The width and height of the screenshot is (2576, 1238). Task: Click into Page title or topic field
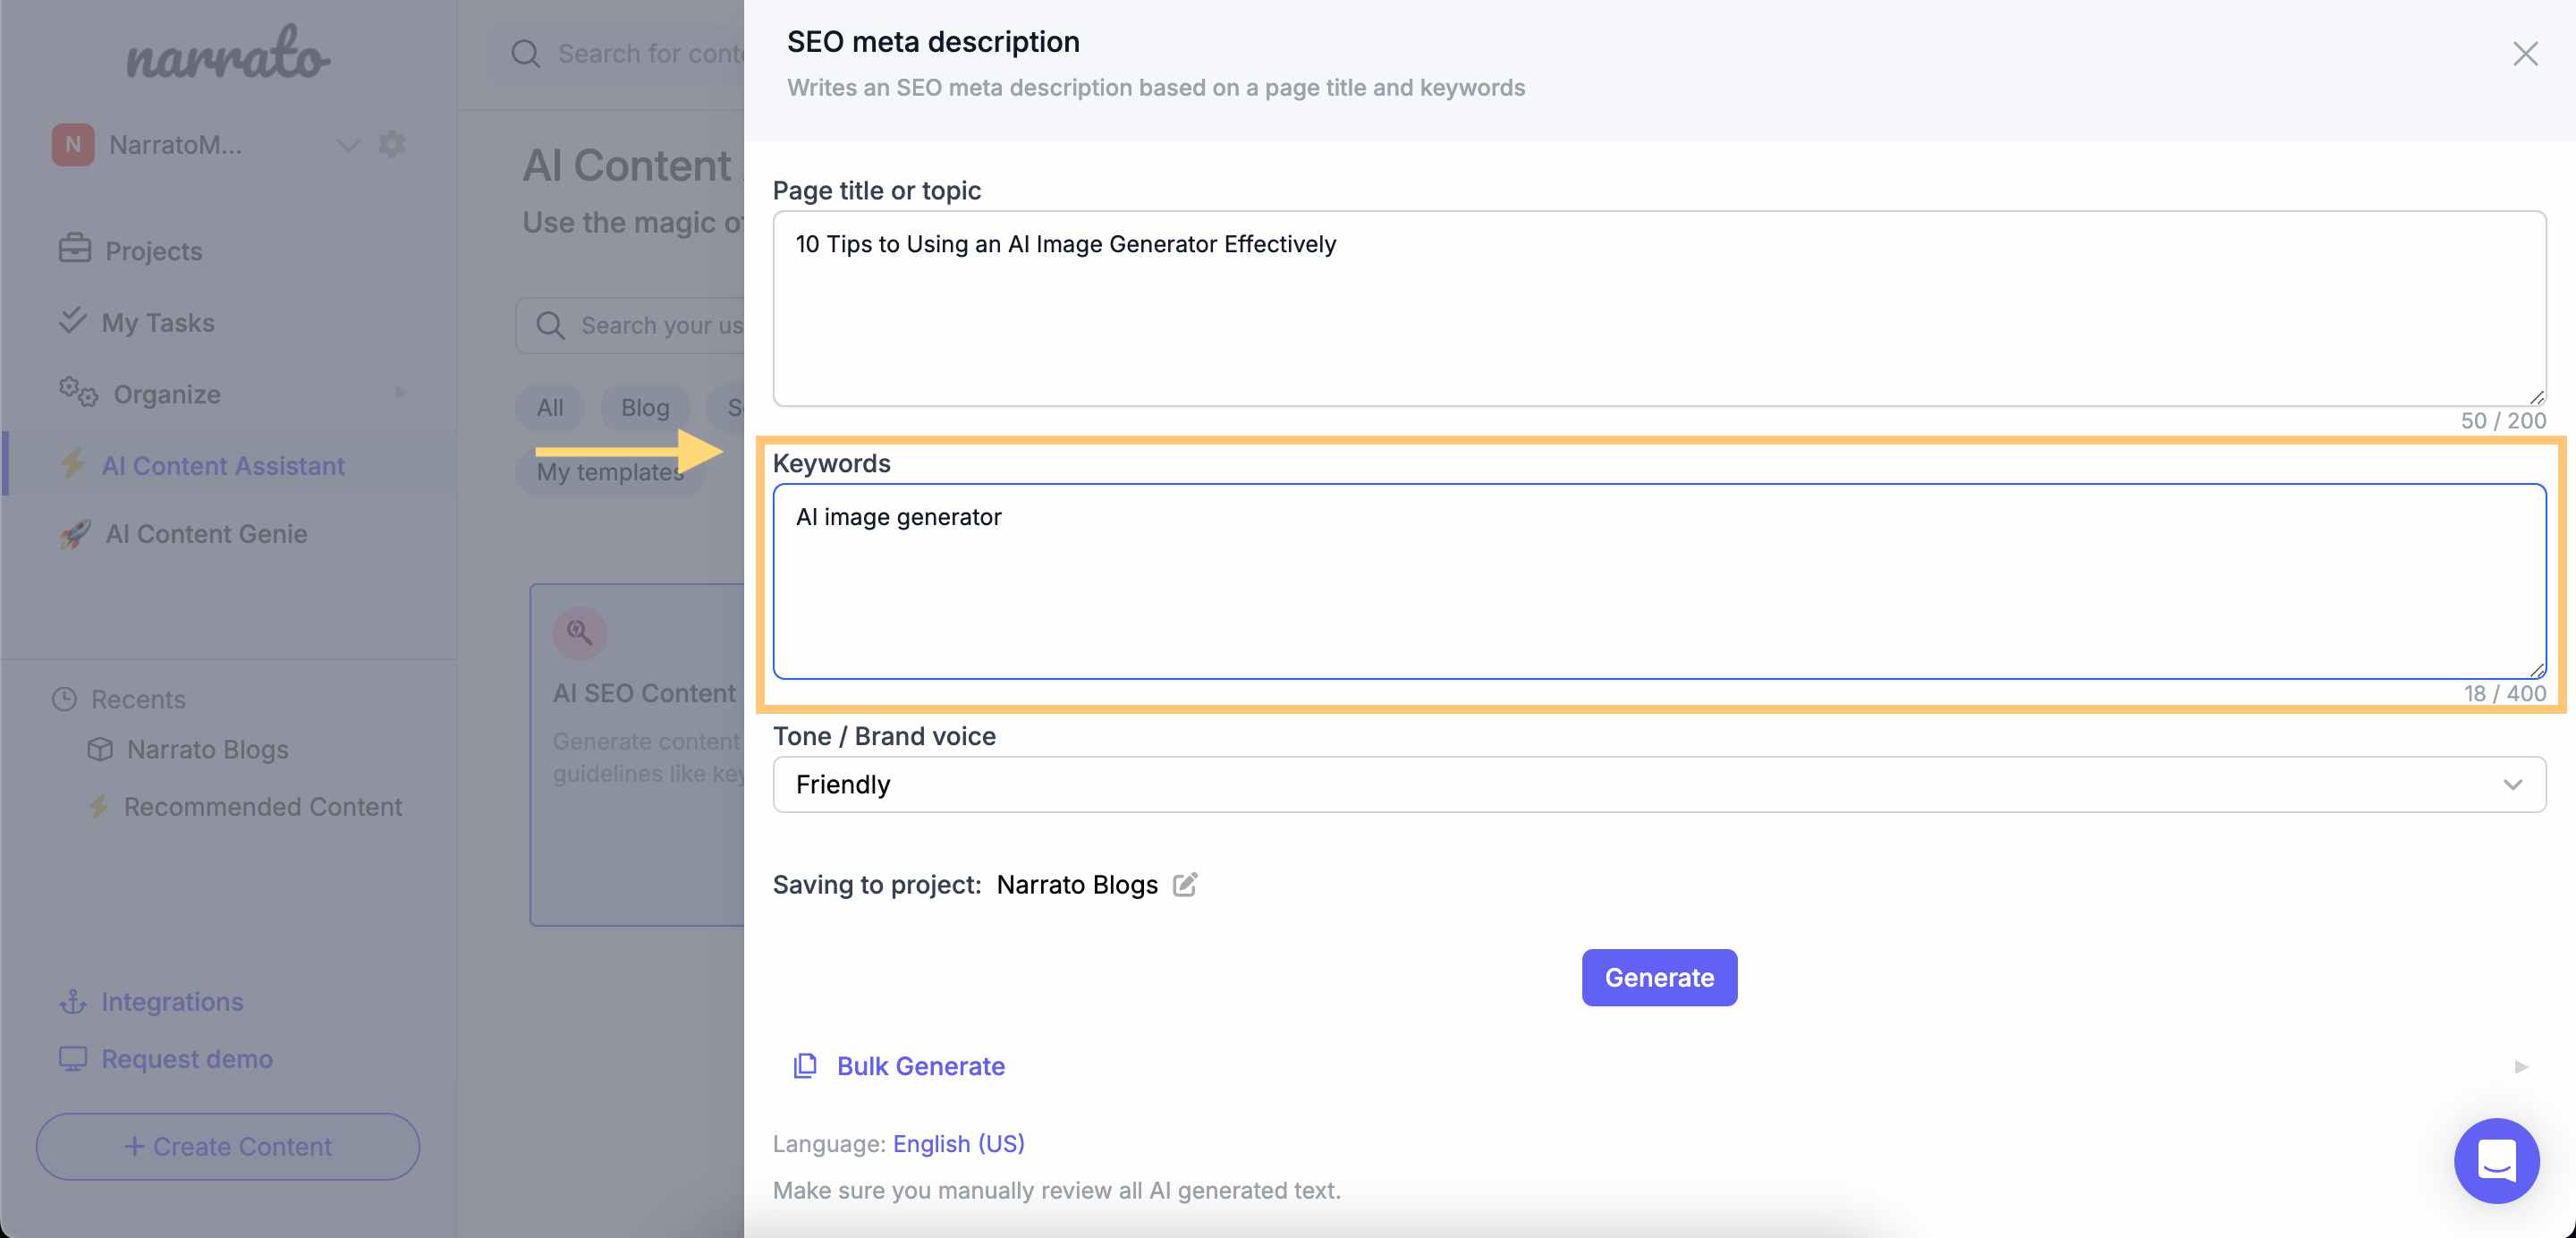pyautogui.click(x=1659, y=308)
